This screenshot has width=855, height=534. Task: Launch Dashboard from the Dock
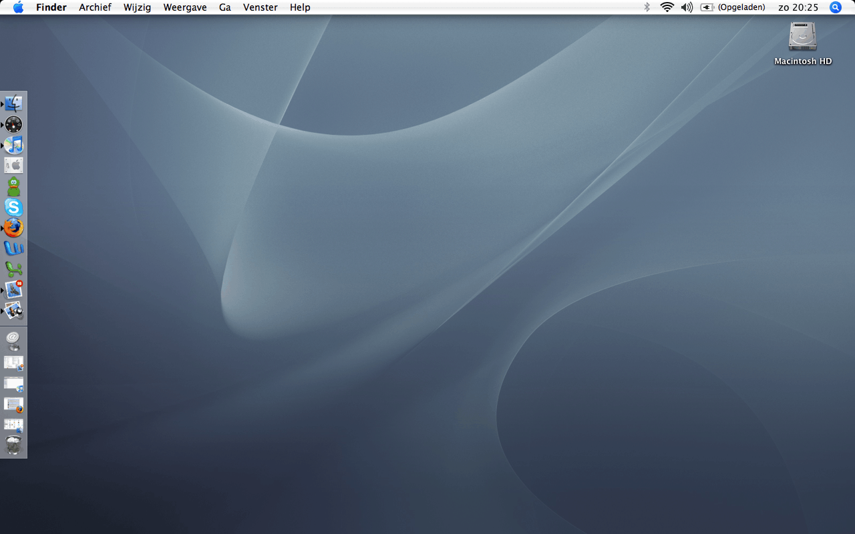click(14, 124)
